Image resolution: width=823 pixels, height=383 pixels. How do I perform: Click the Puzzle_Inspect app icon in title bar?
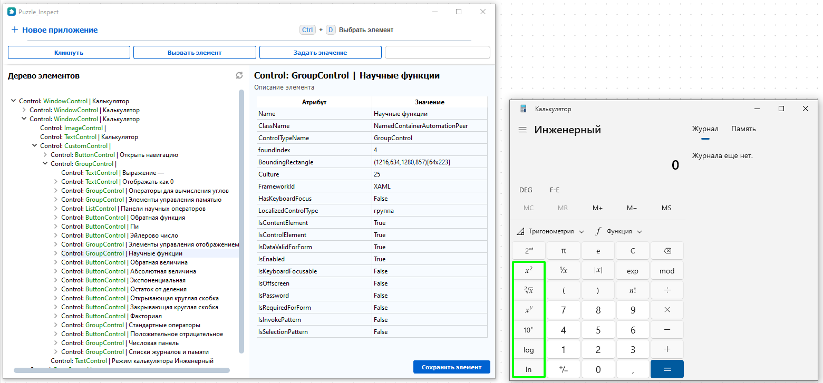(12, 12)
